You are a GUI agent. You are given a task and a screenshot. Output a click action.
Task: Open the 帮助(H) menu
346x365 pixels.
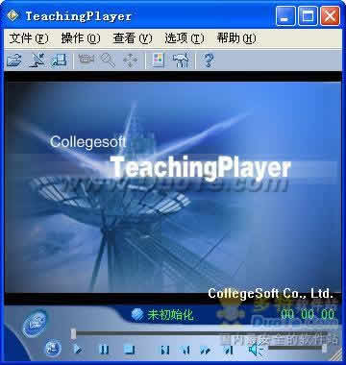click(236, 38)
